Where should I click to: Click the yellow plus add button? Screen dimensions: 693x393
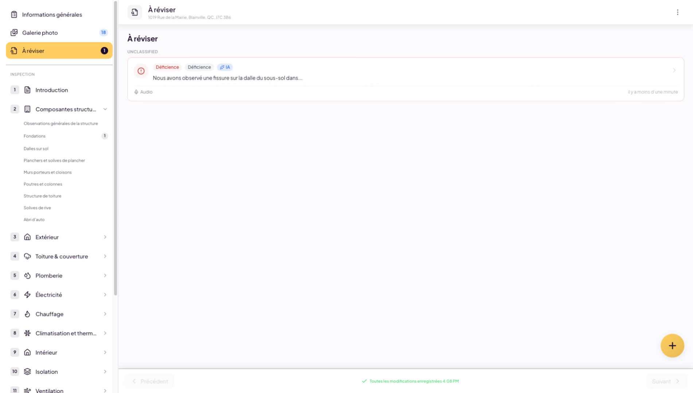672,346
